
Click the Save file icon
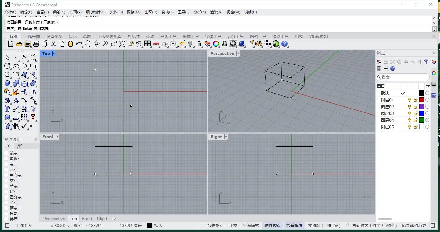[28, 44]
